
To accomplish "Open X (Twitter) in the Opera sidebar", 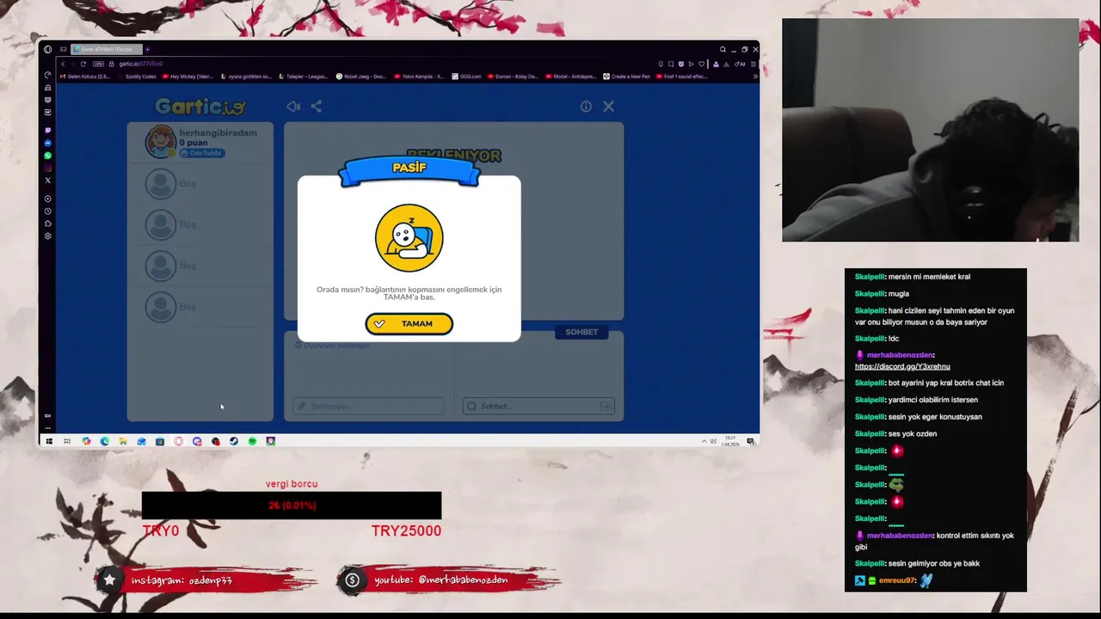I will pyautogui.click(x=48, y=180).
